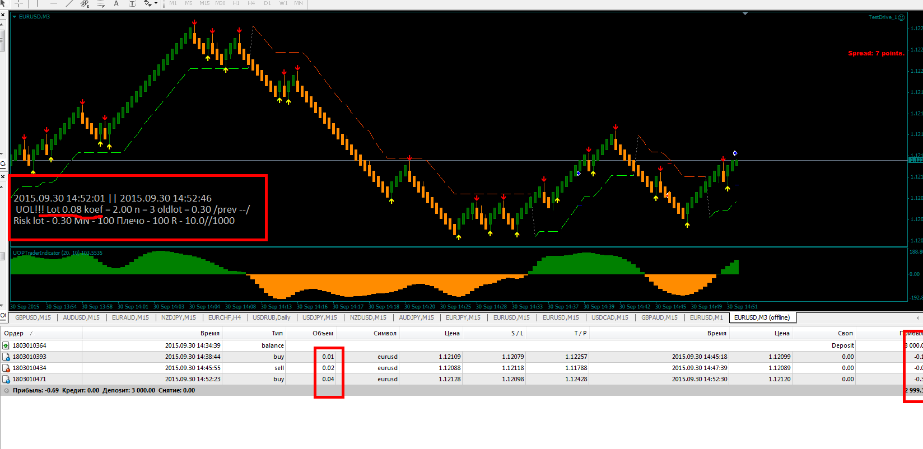Open the NZDUSD,M15 chart tab
The height and width of the screenshot is (449, 923).
[x=368, y=317]
